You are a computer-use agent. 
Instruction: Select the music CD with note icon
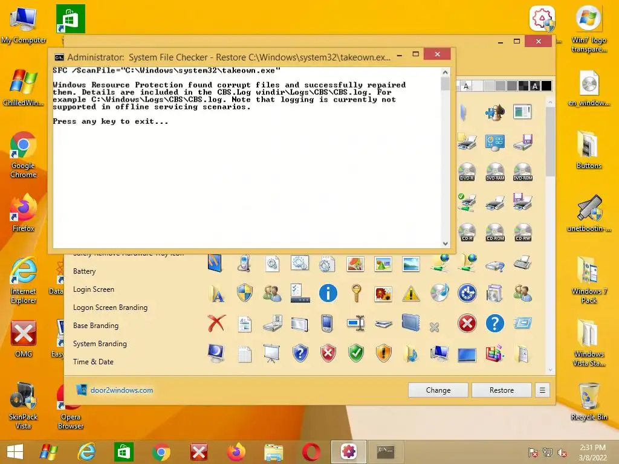[x=439, y=293]
